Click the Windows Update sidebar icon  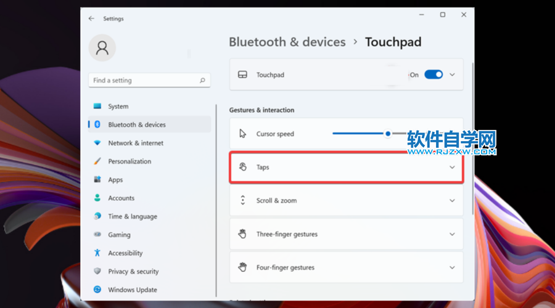tap(97, 290)
